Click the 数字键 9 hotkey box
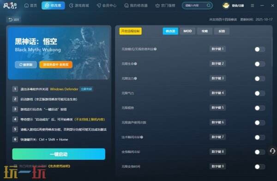This screenshot has width=277, height=181. [217, 166]
